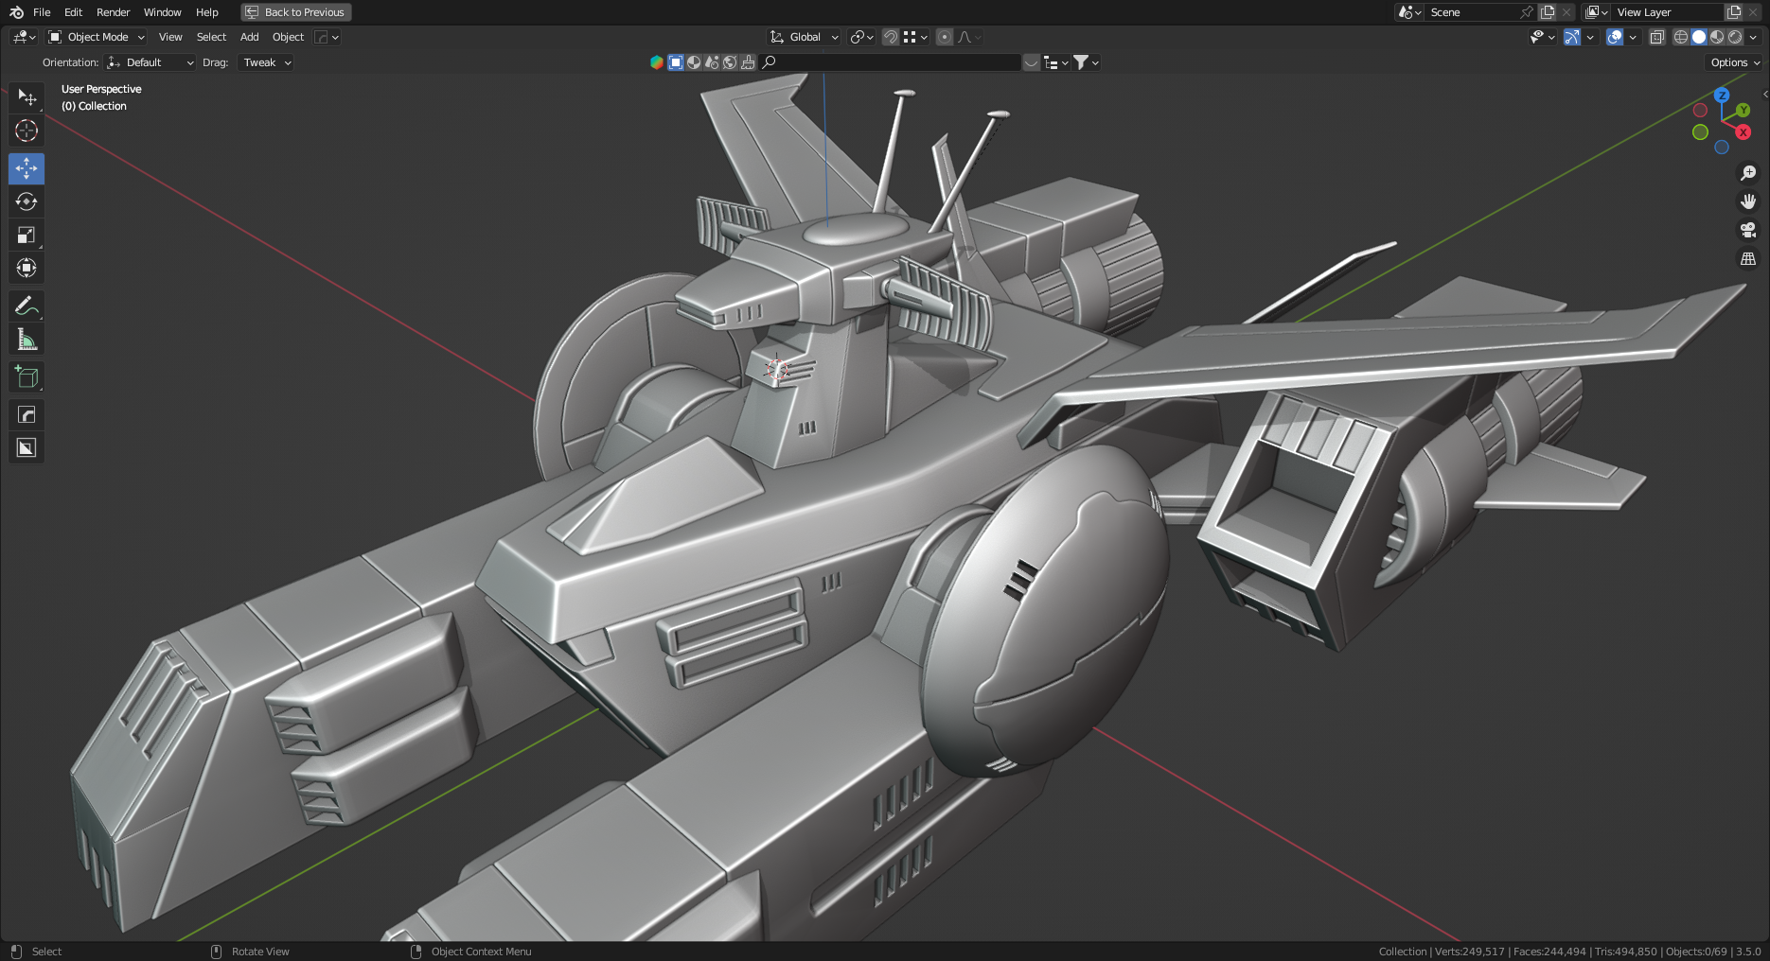Toggle the filter icon right of highlighted square

tap(694, 62)
